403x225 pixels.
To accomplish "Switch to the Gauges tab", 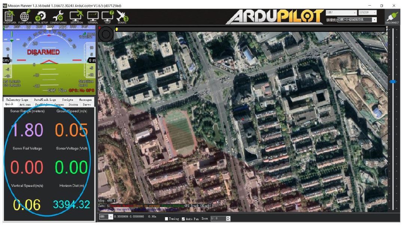I will (59, 104).
